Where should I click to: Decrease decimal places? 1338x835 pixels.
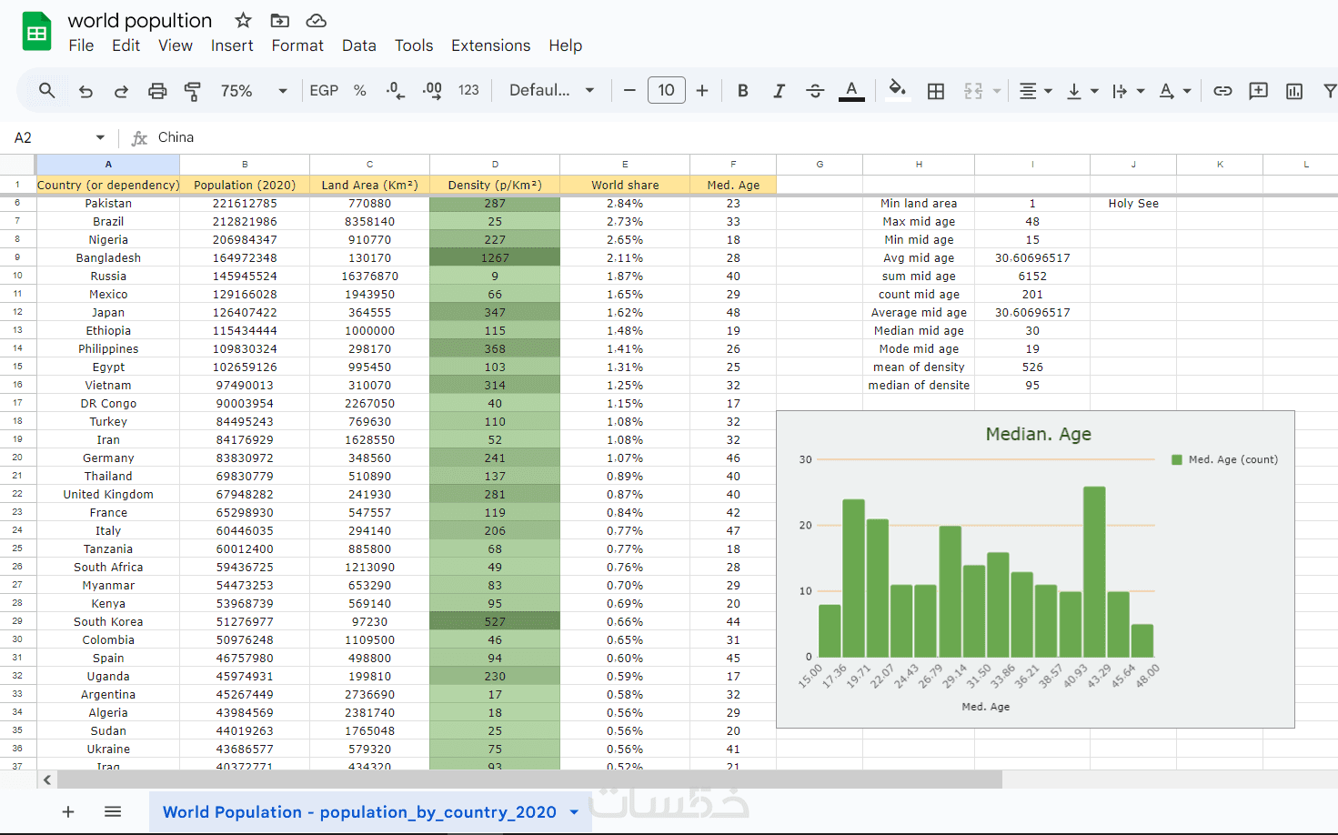[396, 91]
